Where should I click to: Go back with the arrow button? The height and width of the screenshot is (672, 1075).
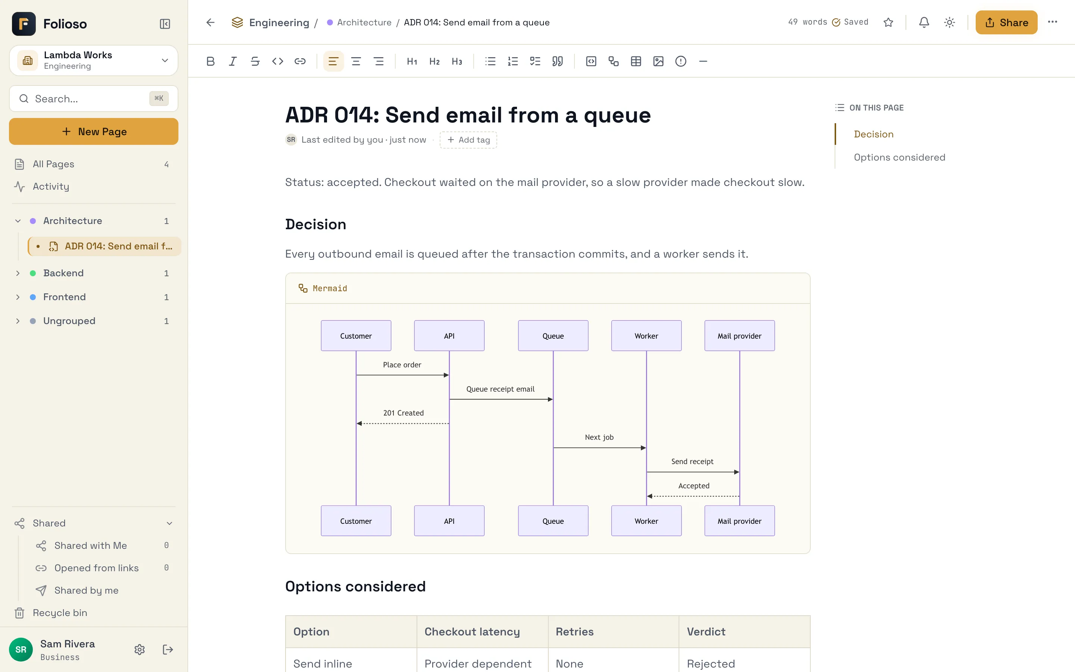click(x=211, y=22)
